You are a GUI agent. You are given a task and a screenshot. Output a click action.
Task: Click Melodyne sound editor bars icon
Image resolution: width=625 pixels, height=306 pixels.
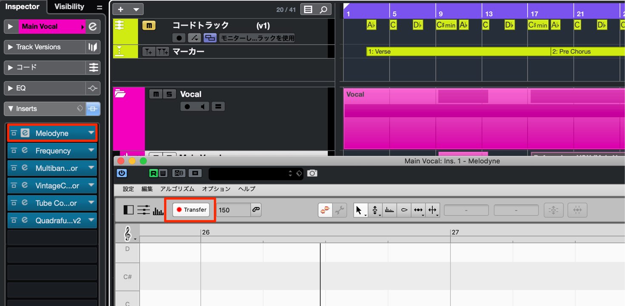point(158,210)
